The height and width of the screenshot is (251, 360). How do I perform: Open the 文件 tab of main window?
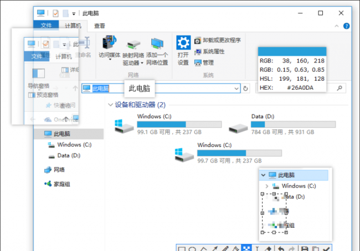point(46,25)
